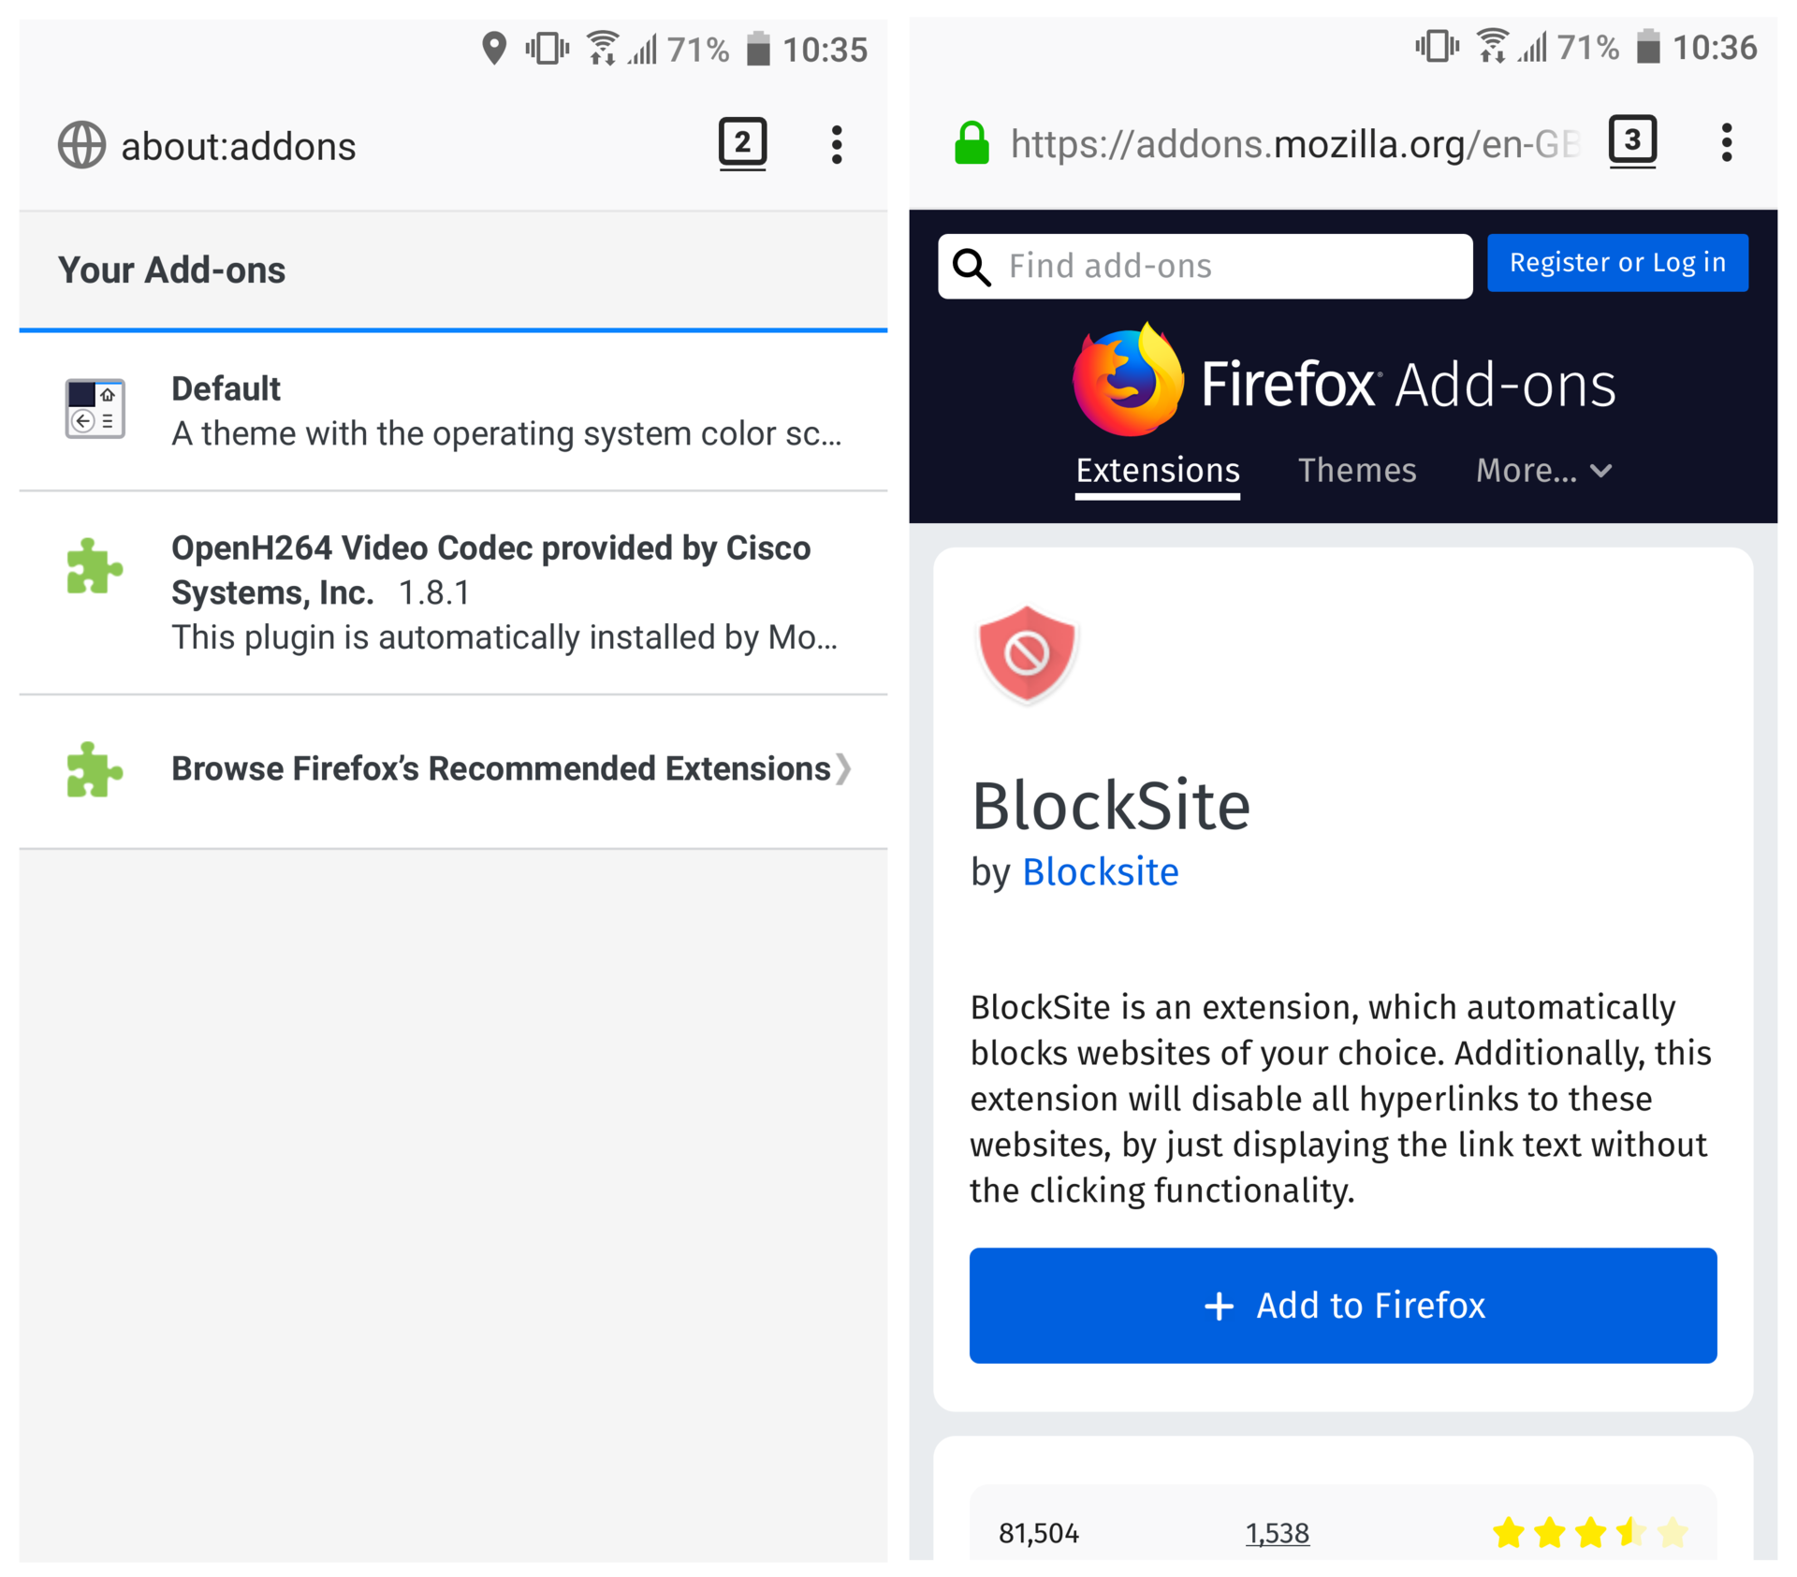
Task: Tap the search magnifier icon
Action: [972, 267]
